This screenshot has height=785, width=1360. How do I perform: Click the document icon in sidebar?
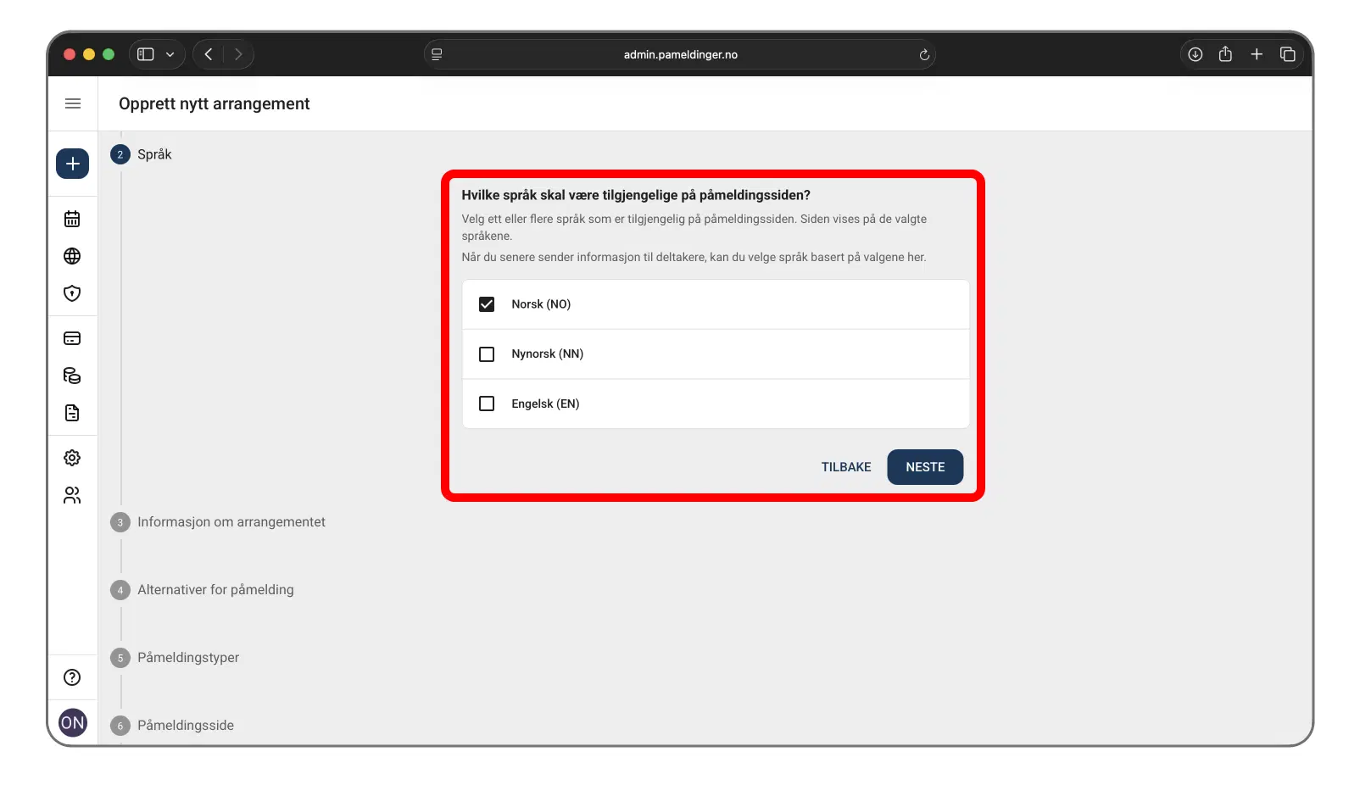point(72,413)
